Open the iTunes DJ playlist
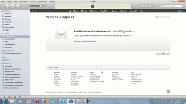 click(x=8, y=66)
